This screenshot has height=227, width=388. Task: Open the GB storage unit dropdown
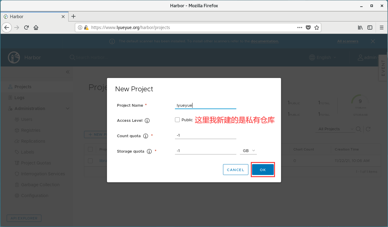248,151
